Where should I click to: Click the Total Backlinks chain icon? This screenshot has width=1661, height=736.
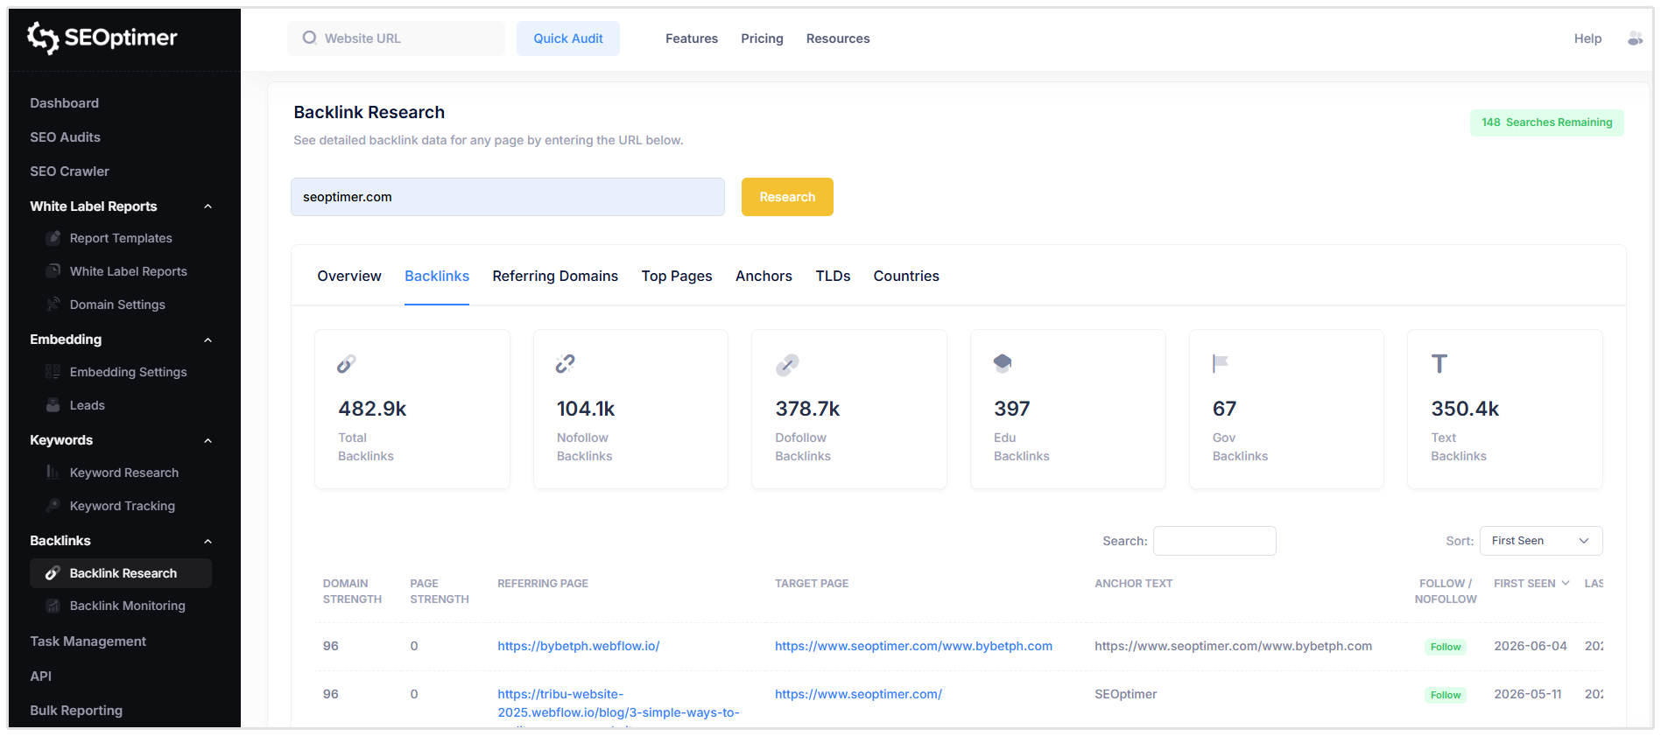click(347, 364)
